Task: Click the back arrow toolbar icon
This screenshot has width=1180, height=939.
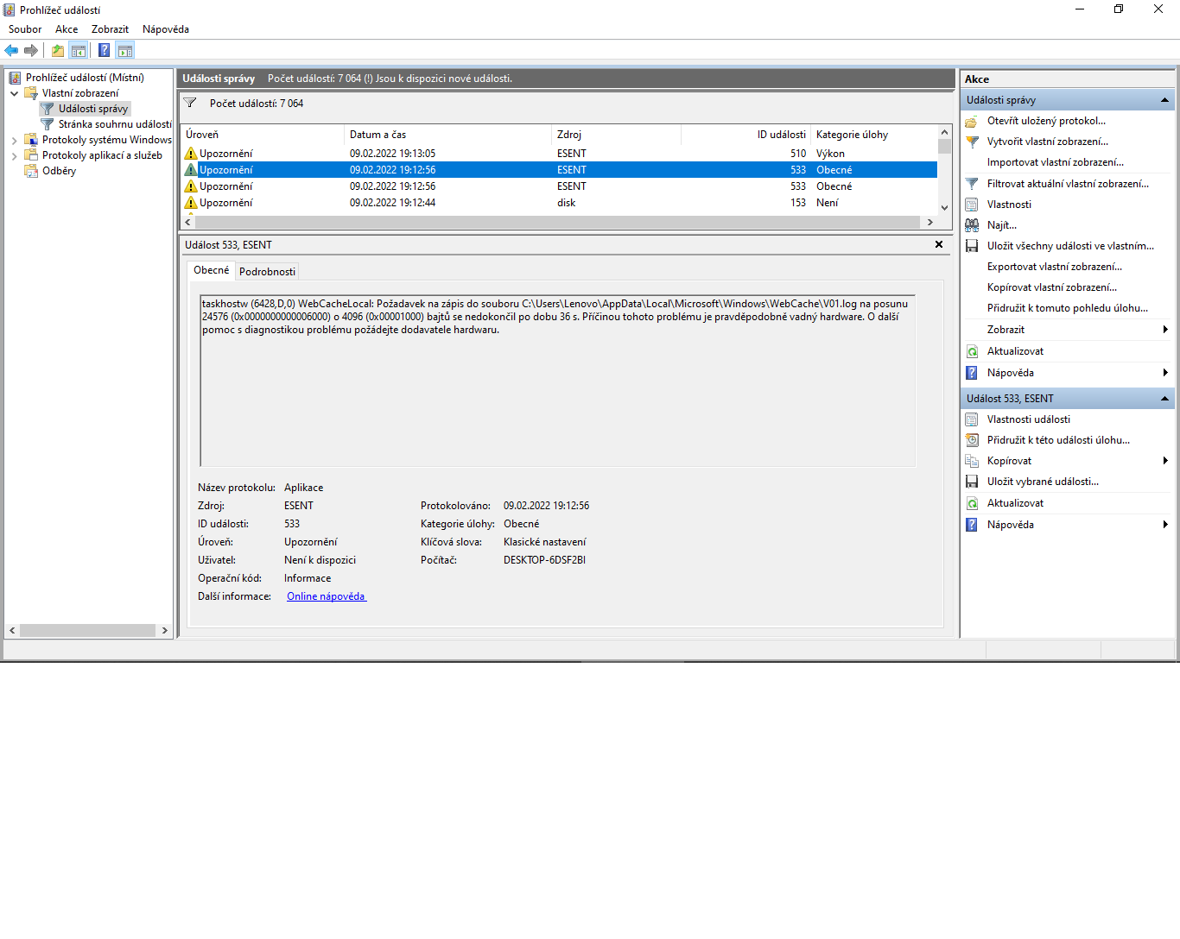Action: pos(11,50)
